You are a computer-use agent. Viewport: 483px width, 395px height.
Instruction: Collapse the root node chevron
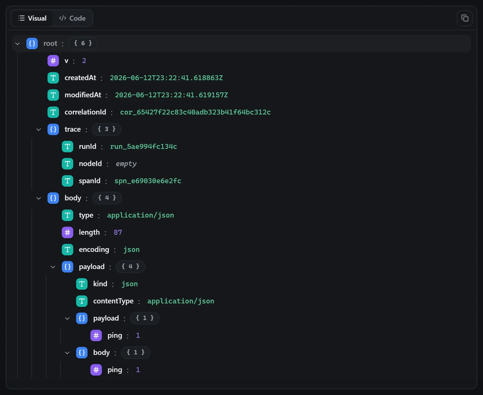point(17,44)
